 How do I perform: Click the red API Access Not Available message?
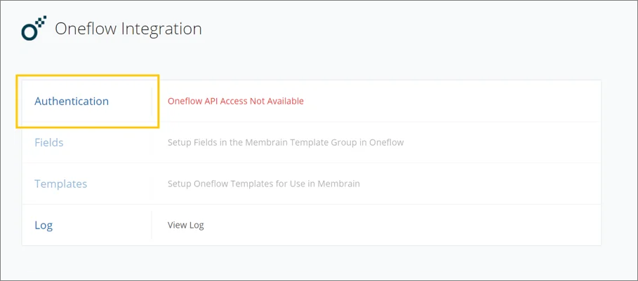[236, 101]
